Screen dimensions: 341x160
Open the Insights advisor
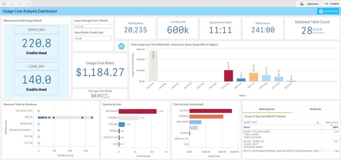point(332,4)
